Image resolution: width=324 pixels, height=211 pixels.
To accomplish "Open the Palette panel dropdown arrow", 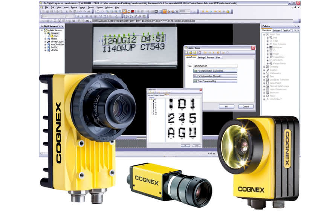I will (x=295, y=26).
